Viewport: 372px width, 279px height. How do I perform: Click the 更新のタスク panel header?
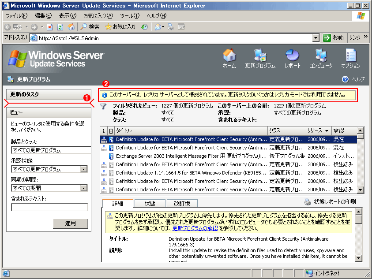(x=49, y=94)
